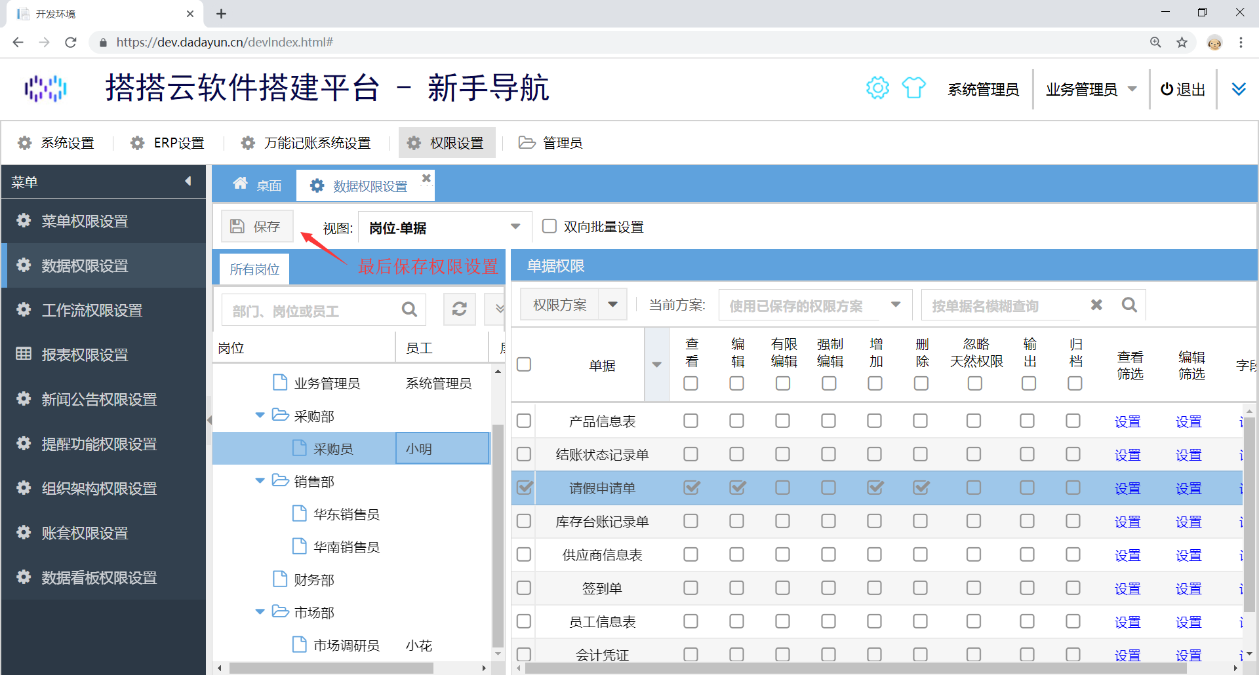Toggle the 查看 column header checkbox
1259x675 pixels.
coord(690,383)
